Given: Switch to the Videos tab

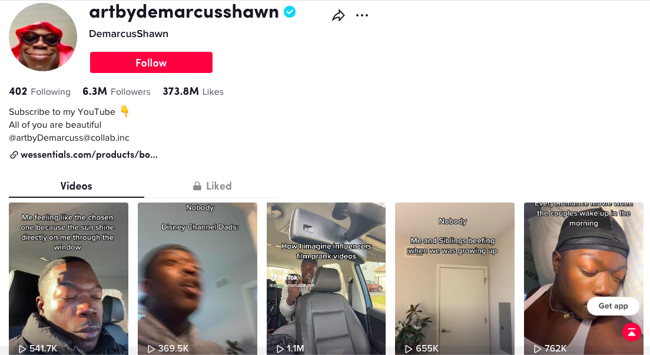Looking at the screenshot, I should click(x=77, y=186).
